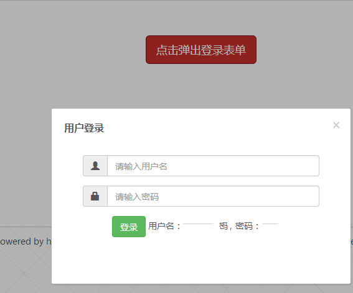
Task: Click the user silhouette icon beside username field
Action: point(95,166)
